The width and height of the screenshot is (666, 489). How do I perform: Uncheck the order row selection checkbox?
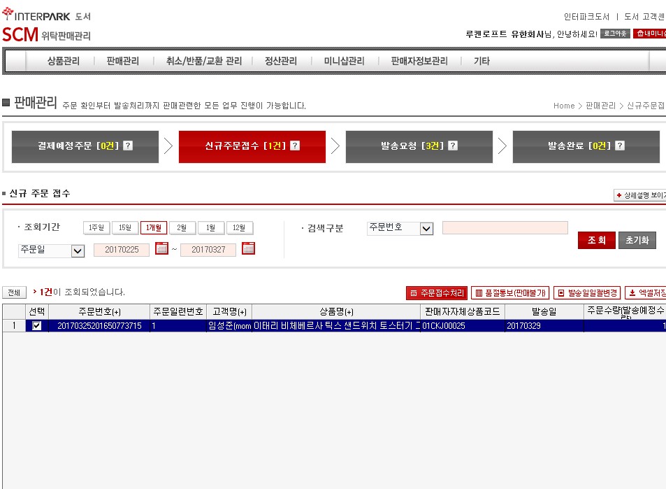37,326
